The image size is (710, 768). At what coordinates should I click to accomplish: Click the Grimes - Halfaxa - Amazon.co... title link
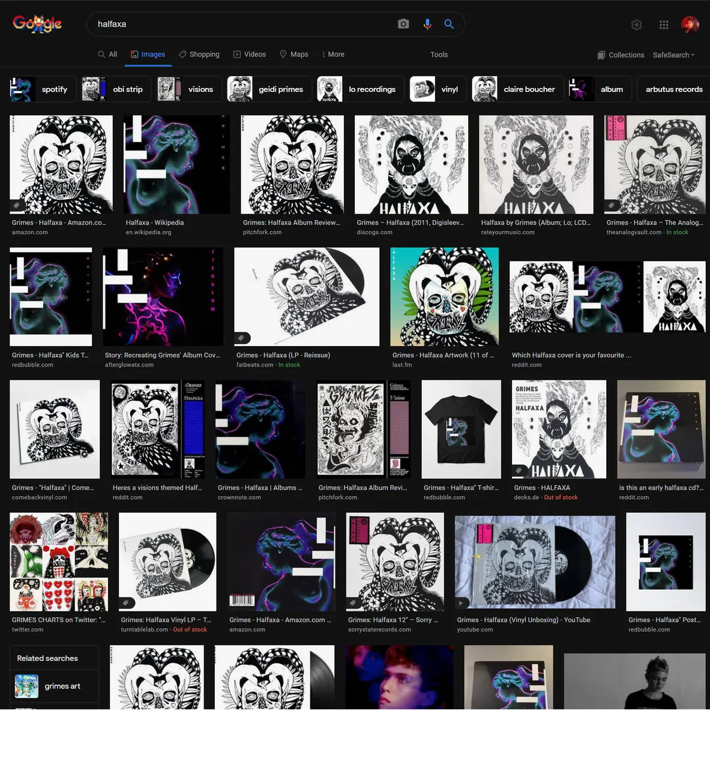[x=59, y=223]
